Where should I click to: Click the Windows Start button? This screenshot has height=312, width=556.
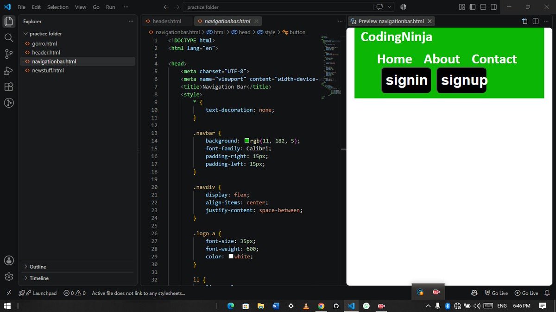7,306
